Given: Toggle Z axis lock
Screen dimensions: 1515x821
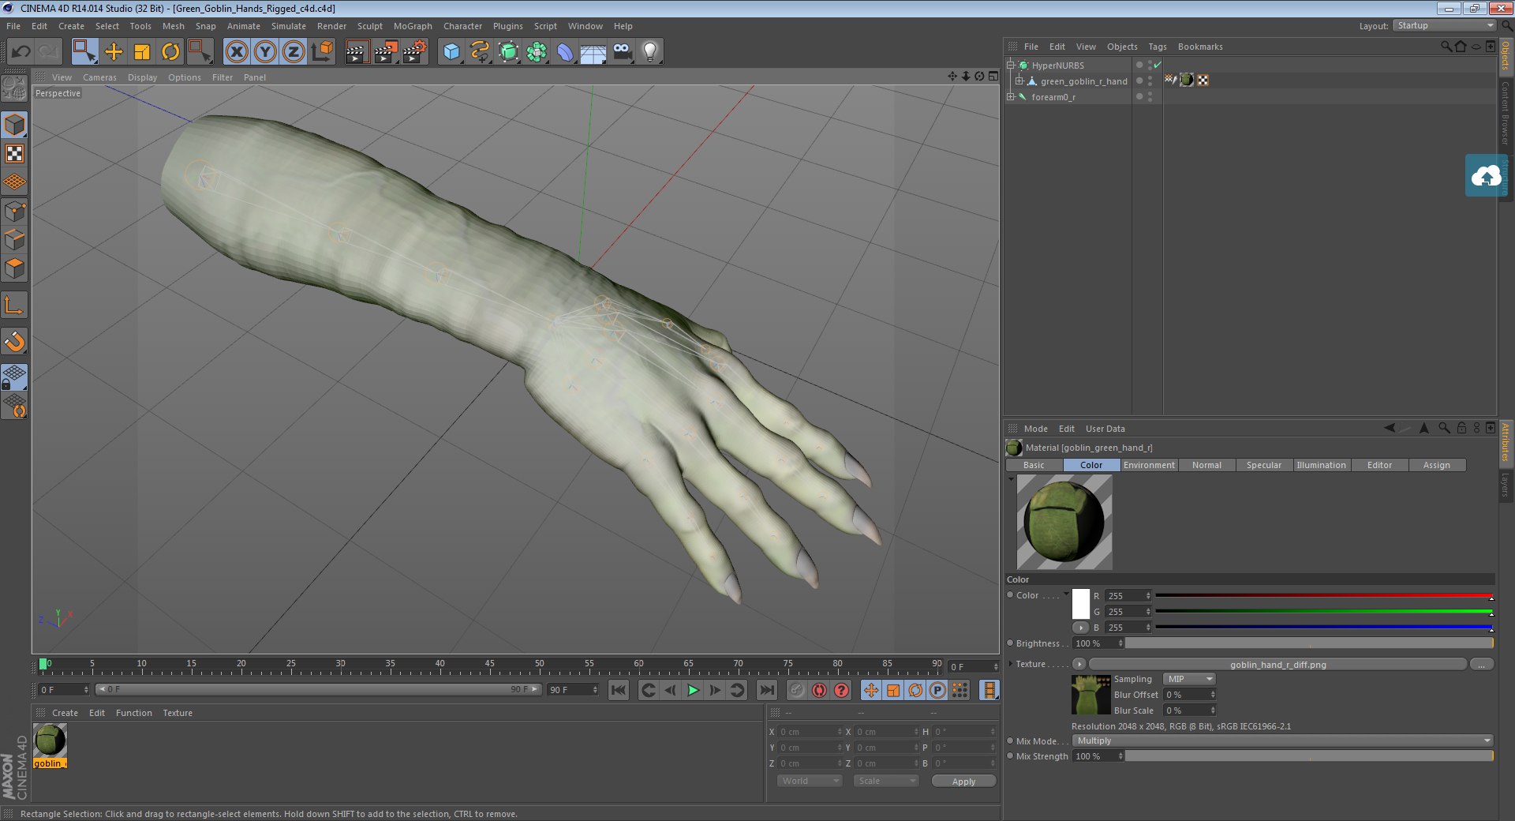Looking at the screenshot, I should coord(294,52).
